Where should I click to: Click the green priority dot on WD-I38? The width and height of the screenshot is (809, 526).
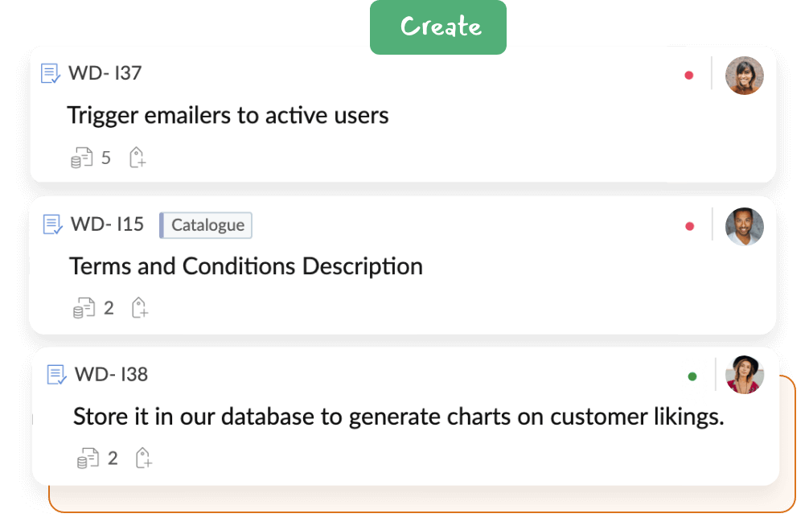click(692, 376)
